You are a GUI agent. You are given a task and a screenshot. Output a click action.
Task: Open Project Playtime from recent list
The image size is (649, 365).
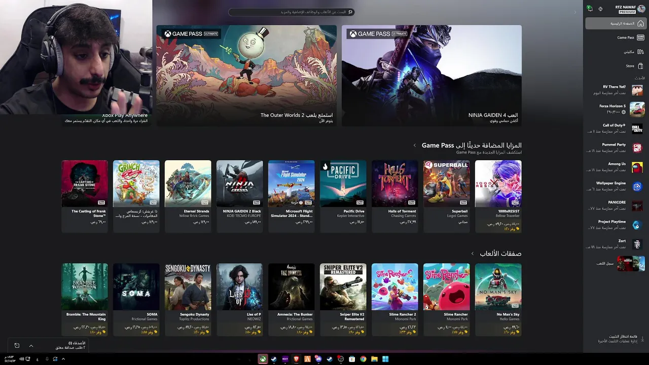click(x=616, y=225)
